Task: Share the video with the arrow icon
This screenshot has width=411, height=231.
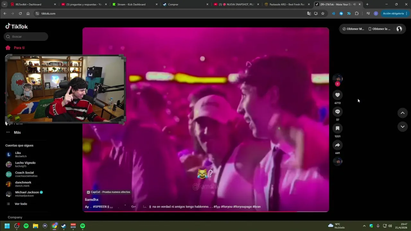Action: coord(337,145)
